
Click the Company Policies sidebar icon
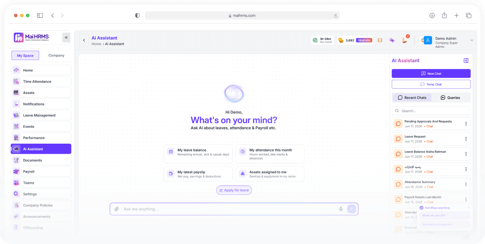16,205
